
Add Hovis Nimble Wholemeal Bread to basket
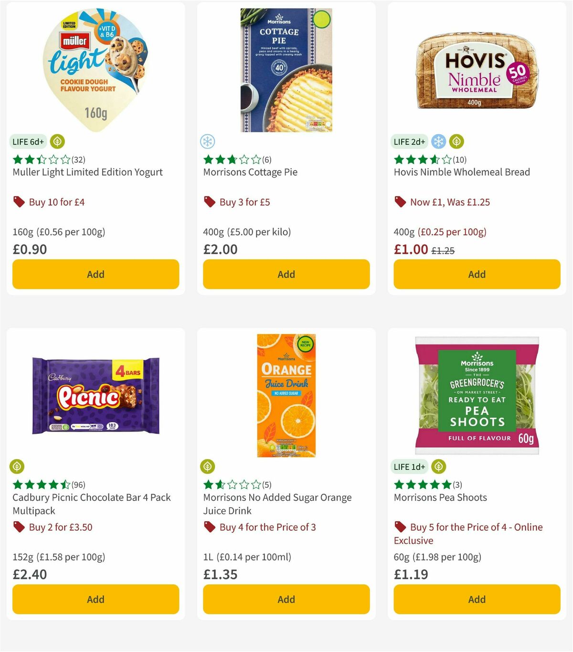477,274
